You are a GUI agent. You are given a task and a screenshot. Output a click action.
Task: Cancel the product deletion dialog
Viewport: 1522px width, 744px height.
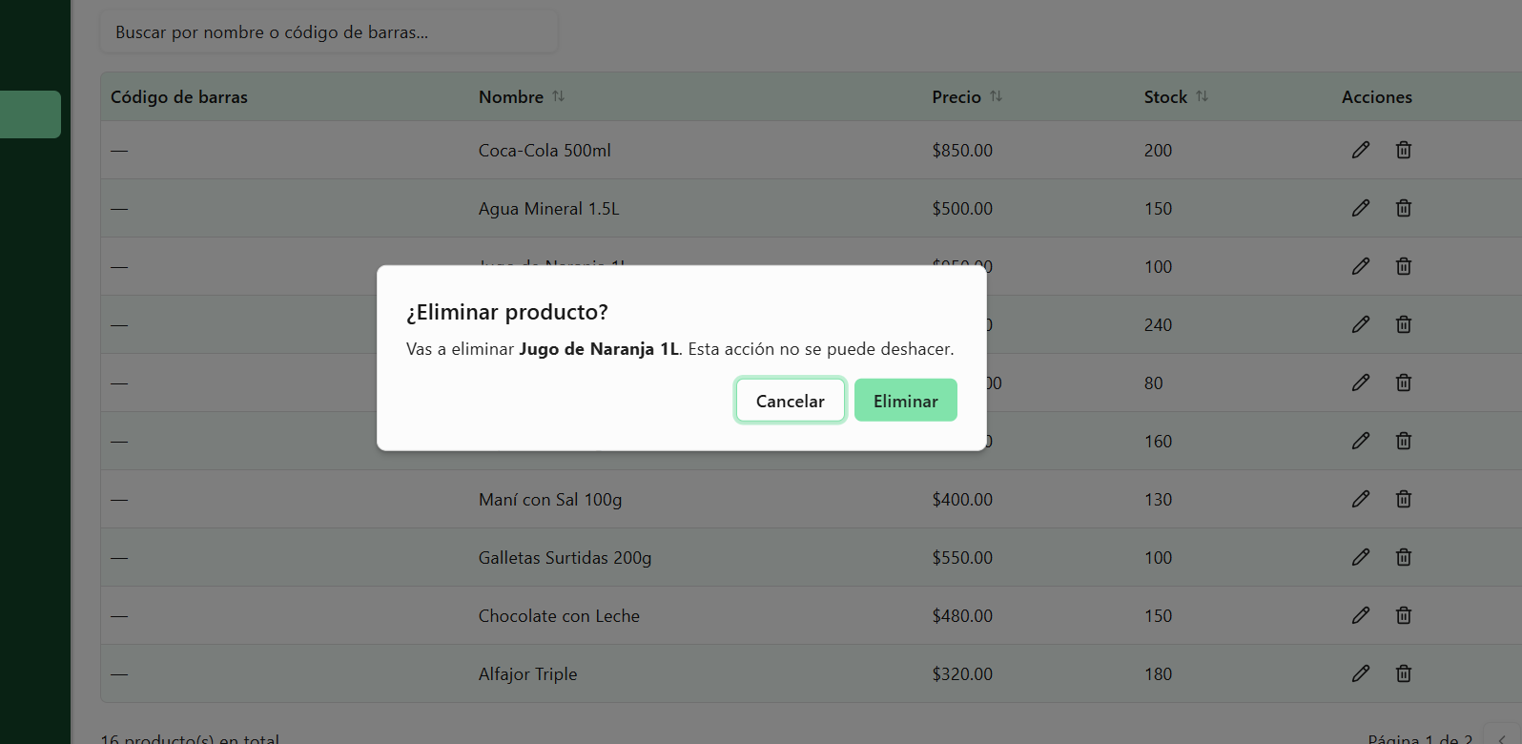[x=791, y=401]
